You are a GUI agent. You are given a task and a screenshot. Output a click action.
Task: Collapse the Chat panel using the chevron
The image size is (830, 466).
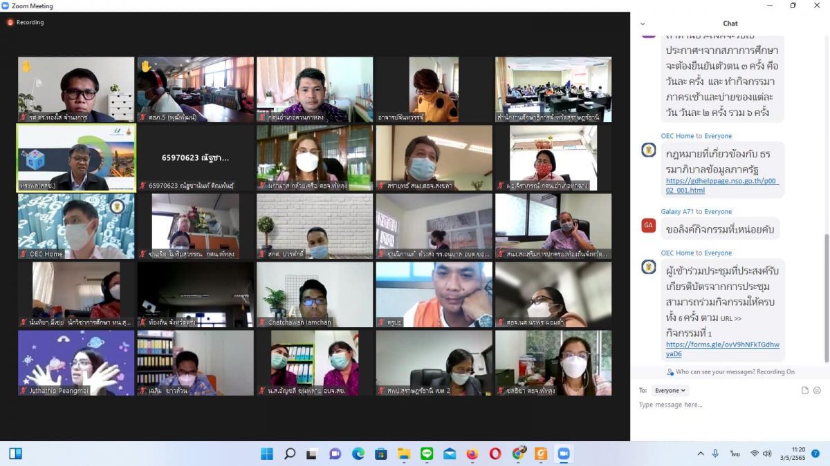click(643, 23)
